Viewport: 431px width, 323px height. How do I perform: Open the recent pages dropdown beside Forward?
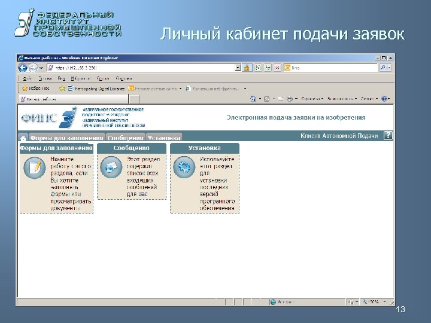point(41,68)
